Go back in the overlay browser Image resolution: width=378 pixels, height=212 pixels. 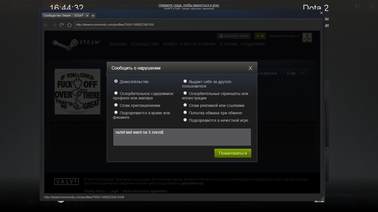pyautogui.click(x=46, y=25)
